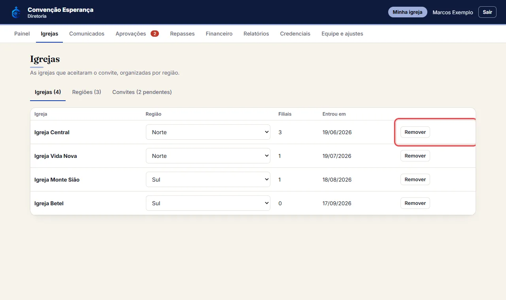Click the Entrou em column header
This screenshot has width=506, height=300.
coord(334,114)
